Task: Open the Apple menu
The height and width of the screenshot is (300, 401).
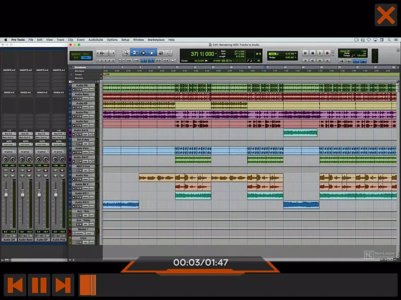Action: [x=6, y=40]
